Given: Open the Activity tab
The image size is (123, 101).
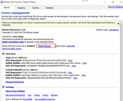Looking at the screenshot, I should coord(35,8).
